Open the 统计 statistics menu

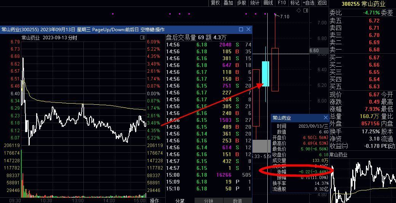point(255,3)
